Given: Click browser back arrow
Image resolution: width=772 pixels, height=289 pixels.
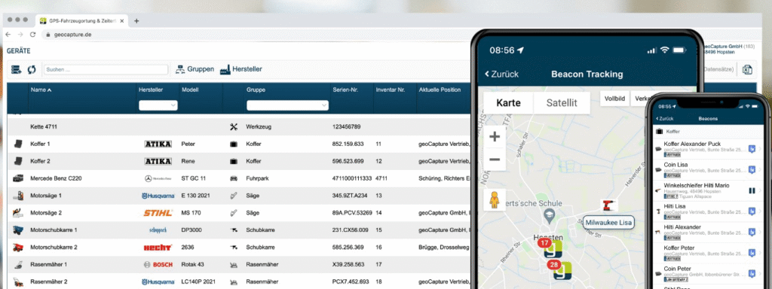Looking at the screenshot, I should 8,35.
